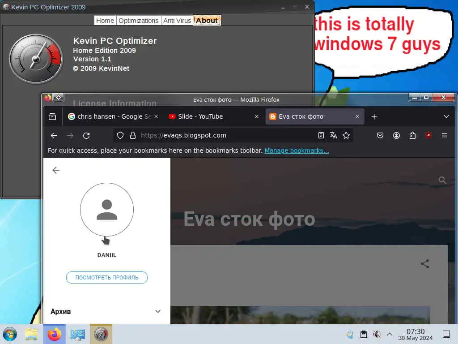The image size is (458, 344).
Task: Click Kevin PC Optimizer taskbar icon
Action: [x=101, y=334]
